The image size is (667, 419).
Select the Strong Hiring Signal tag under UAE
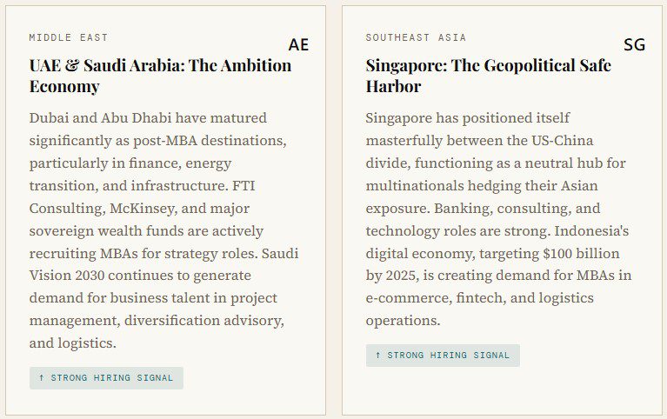pos(106,378)
